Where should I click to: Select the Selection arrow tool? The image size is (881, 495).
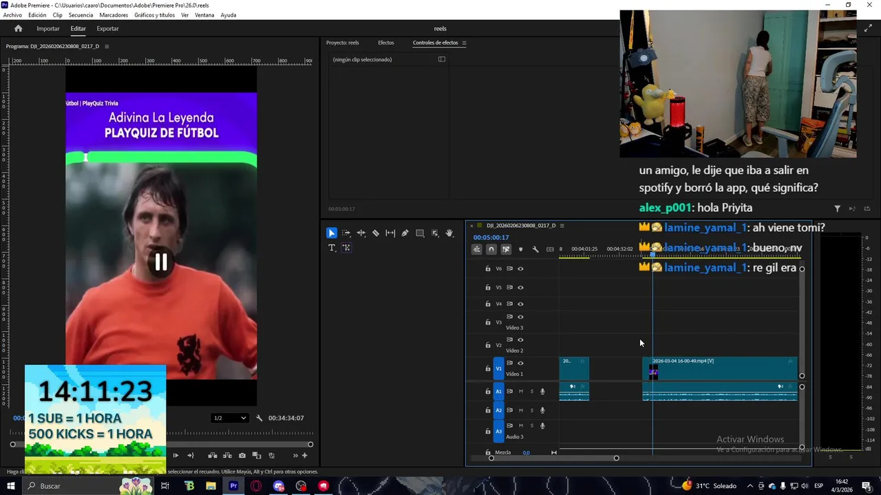click(x=332, y=233)
